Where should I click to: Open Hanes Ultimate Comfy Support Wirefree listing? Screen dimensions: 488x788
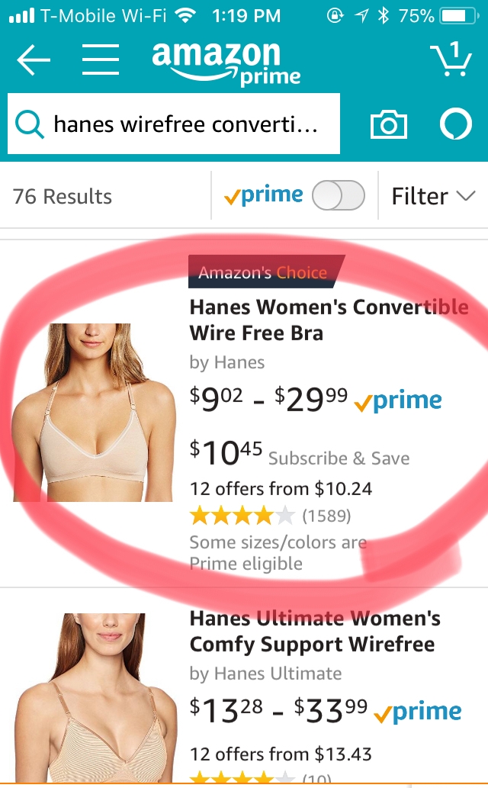coord(315,631)
